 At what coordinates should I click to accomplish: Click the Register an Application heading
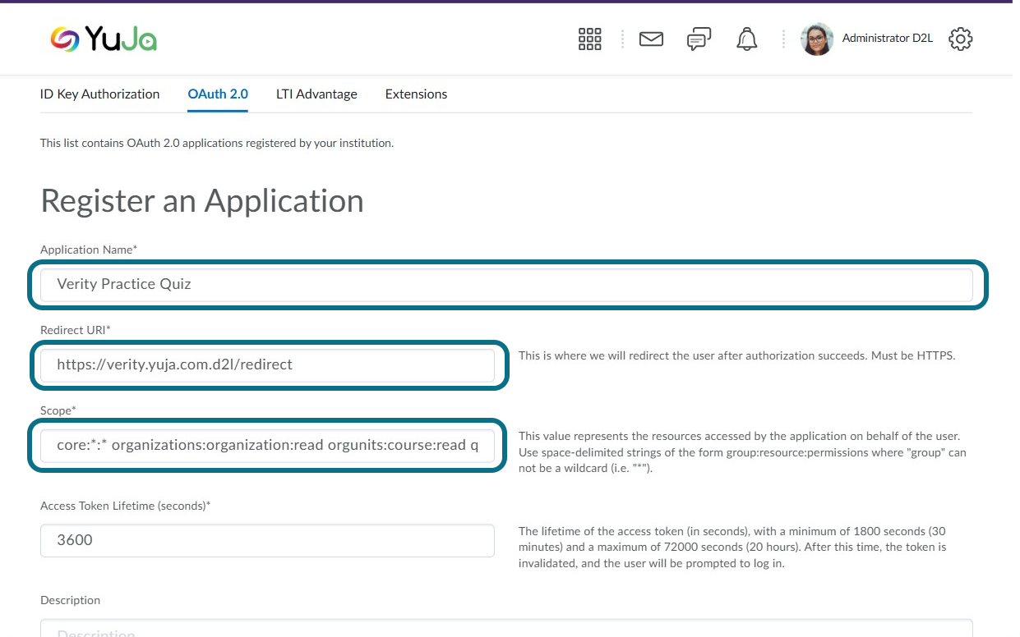[x=202, y=201]
